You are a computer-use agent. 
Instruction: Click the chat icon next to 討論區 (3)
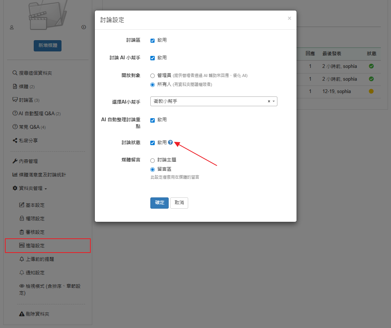tap(15, 99)
